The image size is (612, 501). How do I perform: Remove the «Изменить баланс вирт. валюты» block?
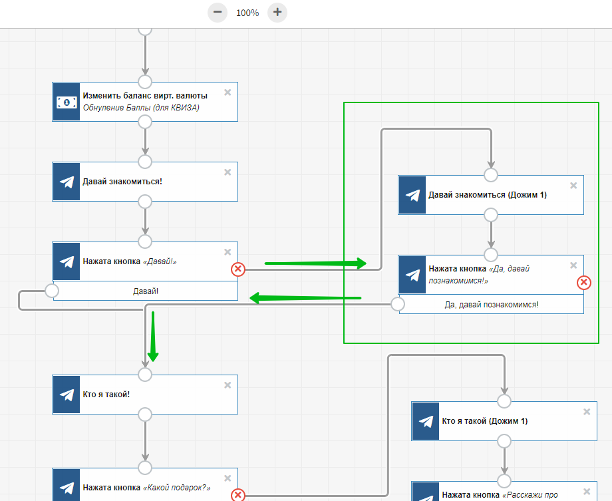pyautogui.click(x=228, y=92)
